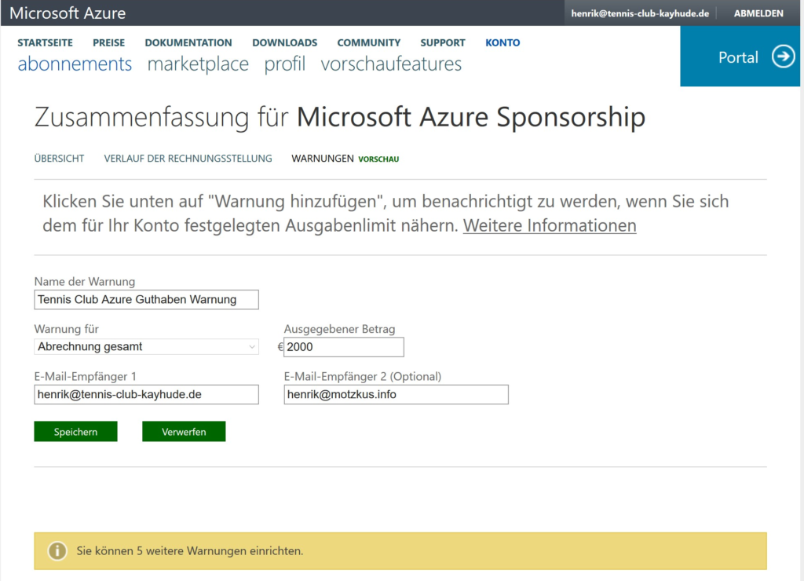Click the Verwerfen button
The width and height of the screenshot is (804, 581).
click(x=184, y=432)
